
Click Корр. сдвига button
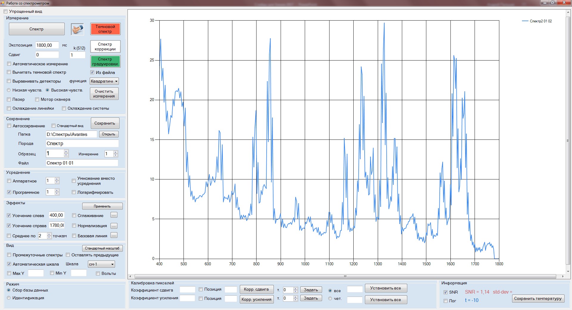256,289
